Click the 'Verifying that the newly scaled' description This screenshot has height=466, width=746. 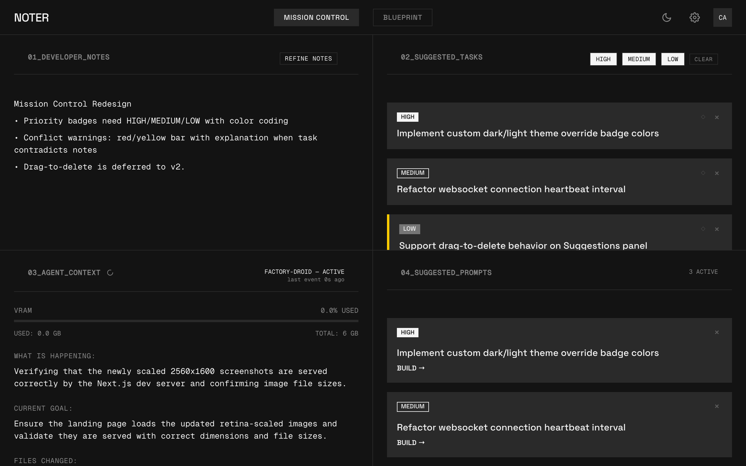point(180,377)
